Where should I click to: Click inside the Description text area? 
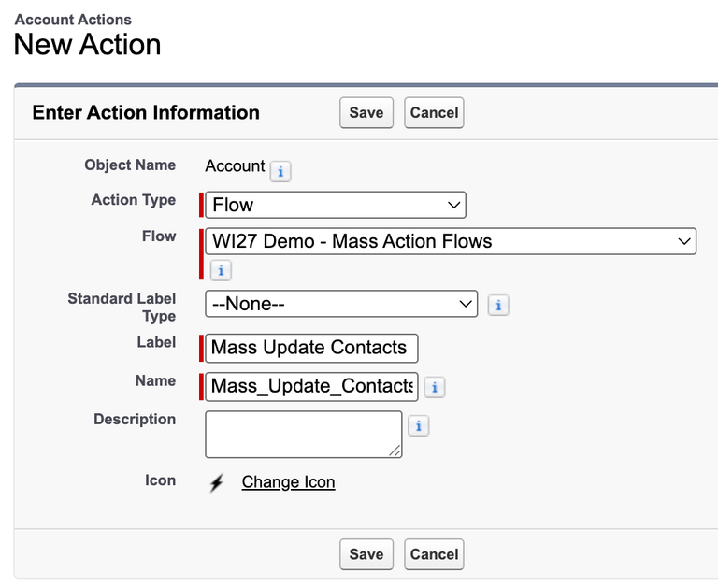(x=304, y=434)
